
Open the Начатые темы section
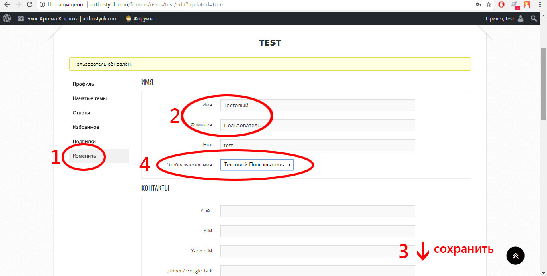(90, 98)
